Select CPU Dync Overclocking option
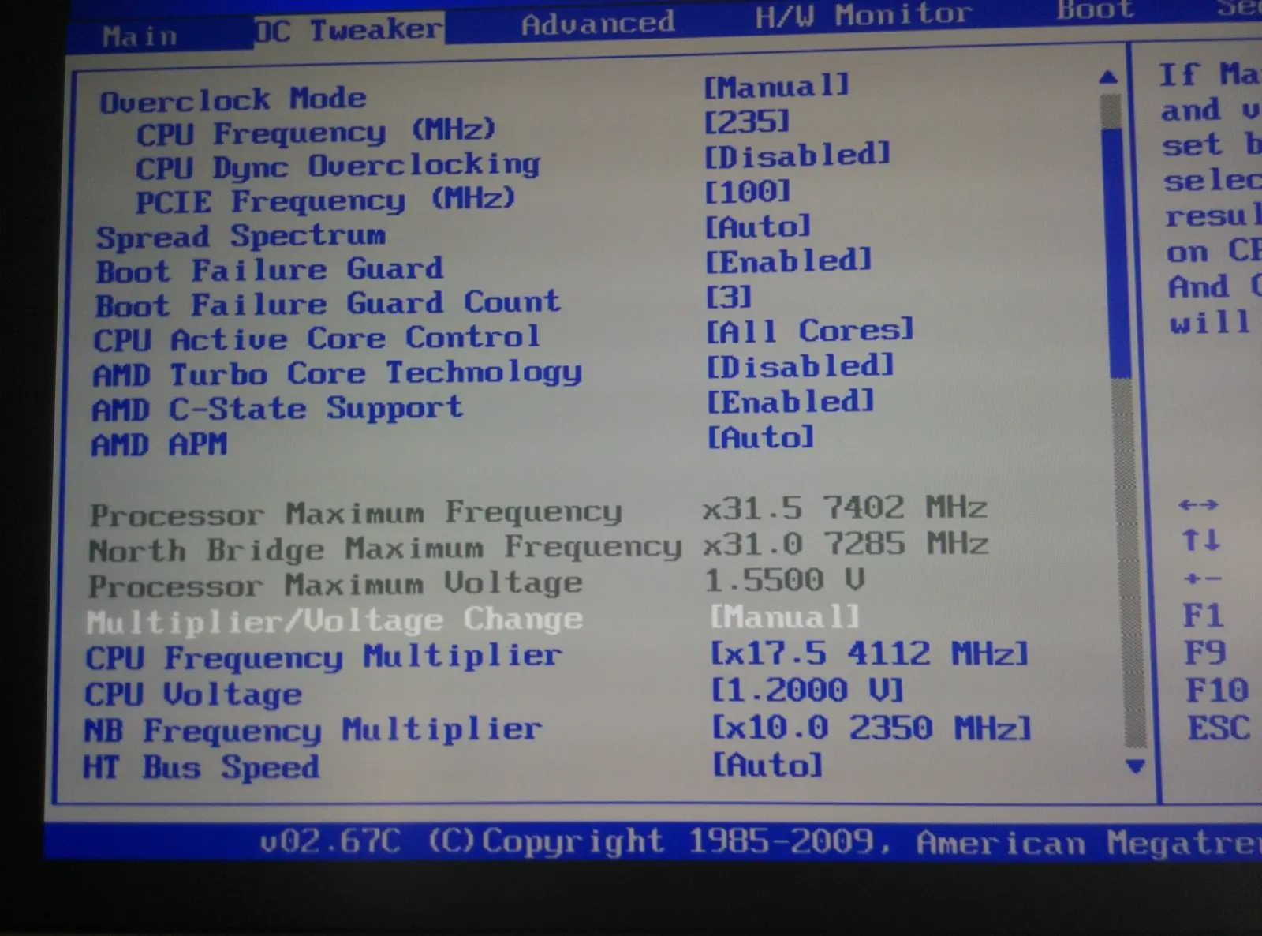 click(x=338, y=167)
